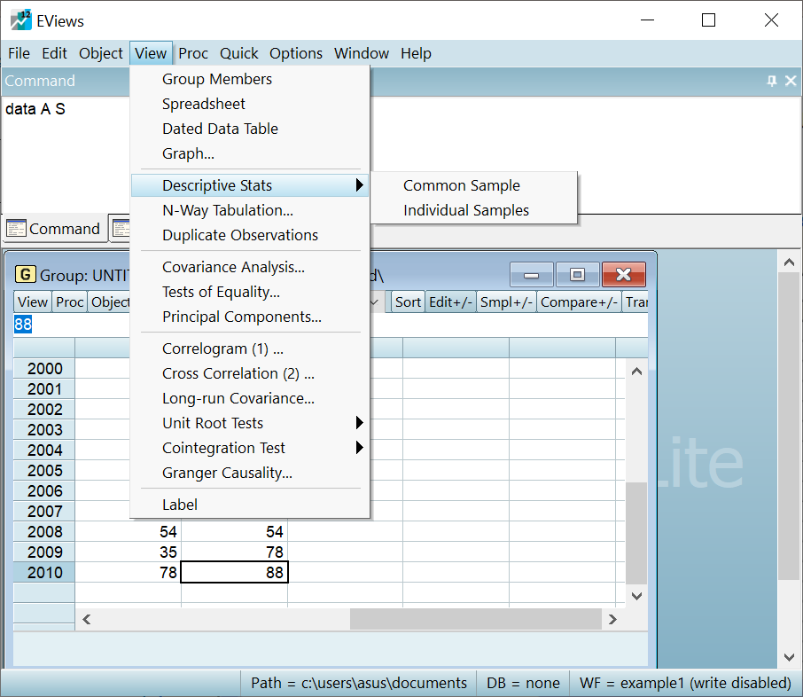
Task: Click the EViews application logo icon
Action: [x=20, y=20]
